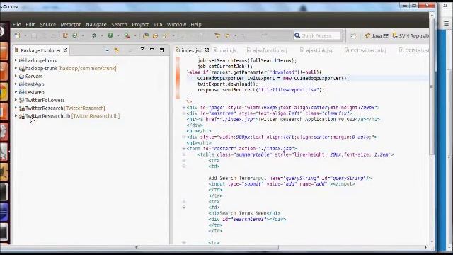Open the Run menu
The width and height of the screenshot is (453, 255).
coord(158,24)
